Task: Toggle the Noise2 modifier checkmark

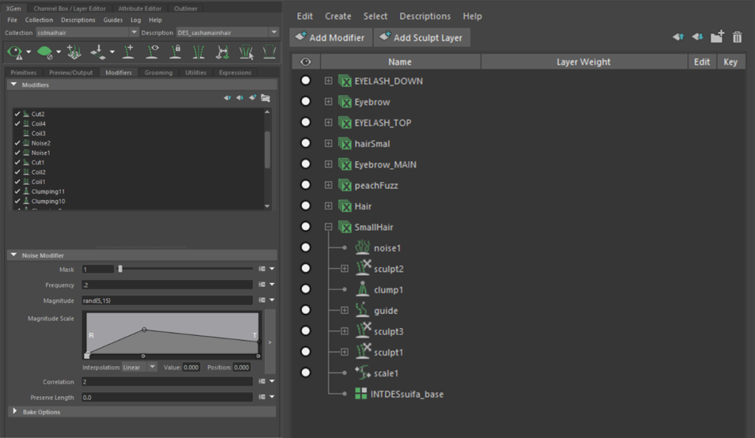Action: [17, 143]
